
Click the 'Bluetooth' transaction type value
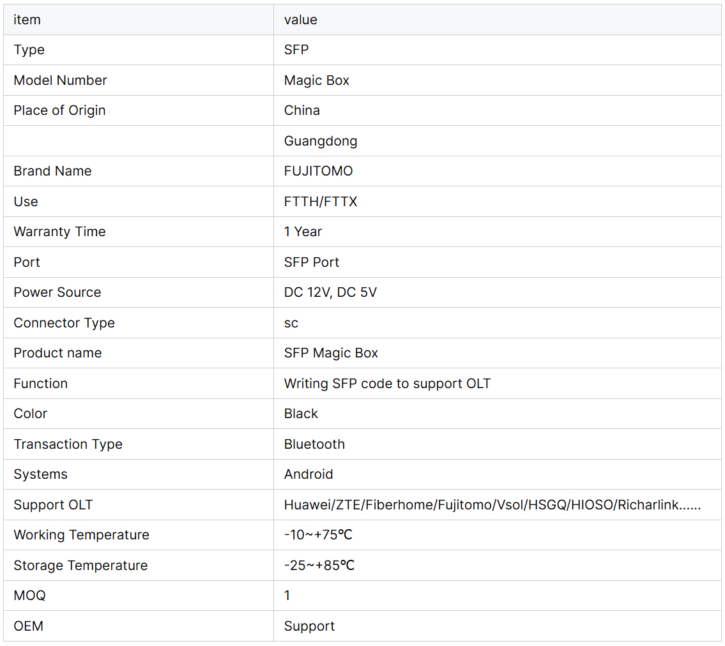tap(314, 444)
